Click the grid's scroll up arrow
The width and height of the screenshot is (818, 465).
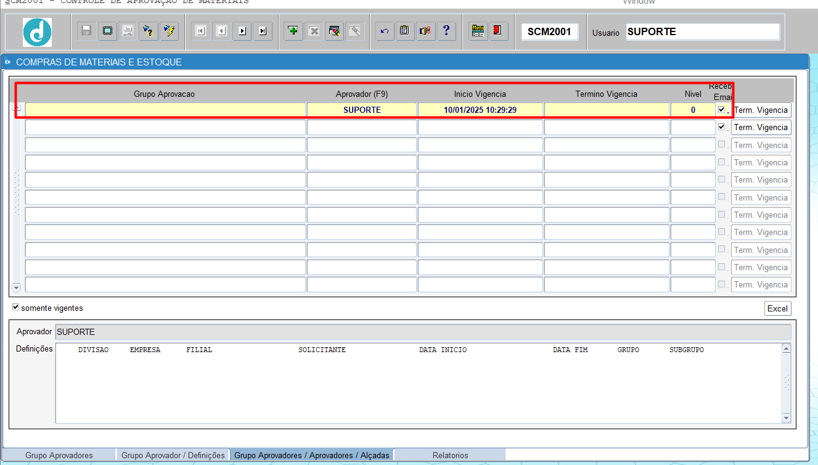(17, 108)
